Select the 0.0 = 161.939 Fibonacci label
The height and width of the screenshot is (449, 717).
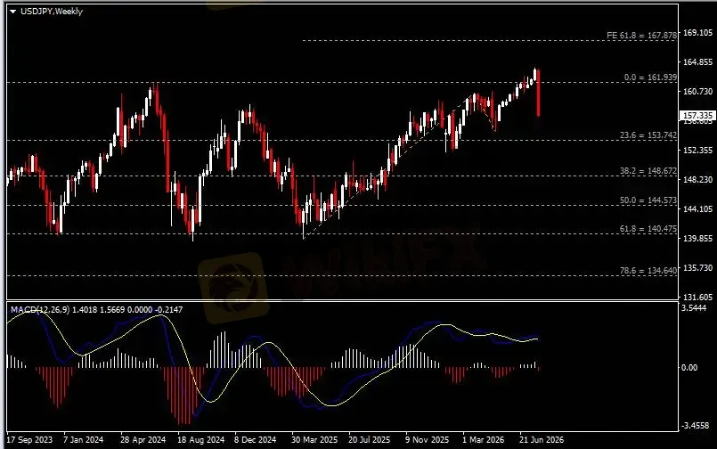coord(650,78)
